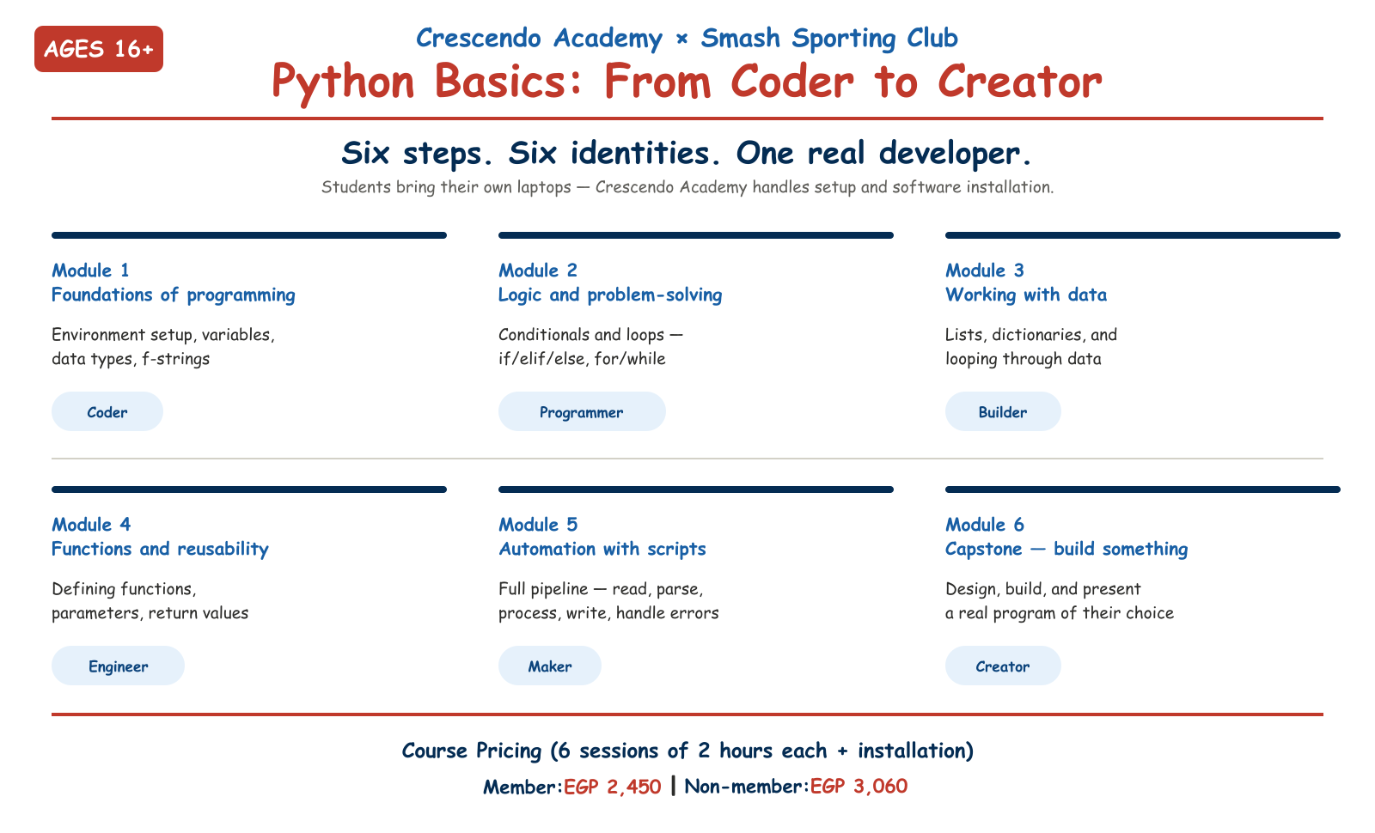
Task: Click 'Foundations of programming' heading
Action: click(x=174, y=295)
